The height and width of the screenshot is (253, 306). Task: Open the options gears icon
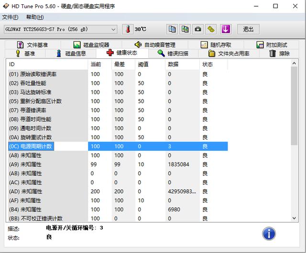pyautogui.click(x=211, y=29)
